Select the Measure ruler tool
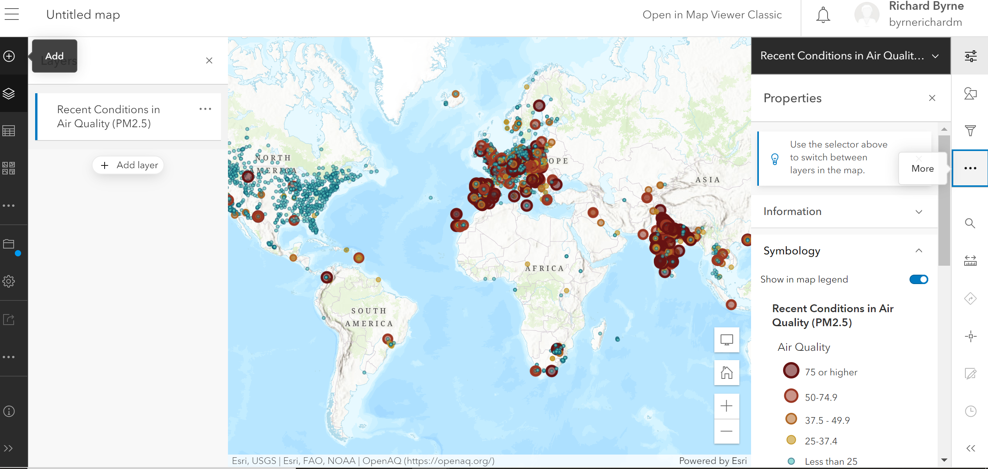The width and height of the screenshot is (988, 469). coord(970,261)
